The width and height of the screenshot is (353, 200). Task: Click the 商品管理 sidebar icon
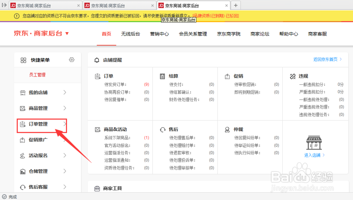pos(23,108)
